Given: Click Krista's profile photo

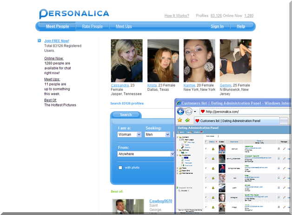Looking at the screenshot, I should (x=163, y=61).
